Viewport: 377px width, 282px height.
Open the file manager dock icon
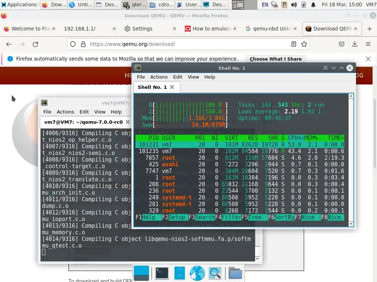click(x=179, y=273)
